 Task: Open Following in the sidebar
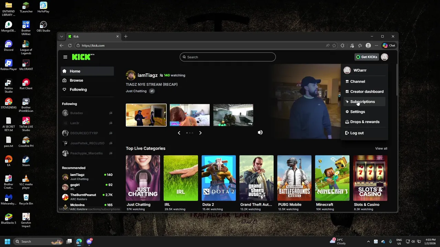click(87, 90)
